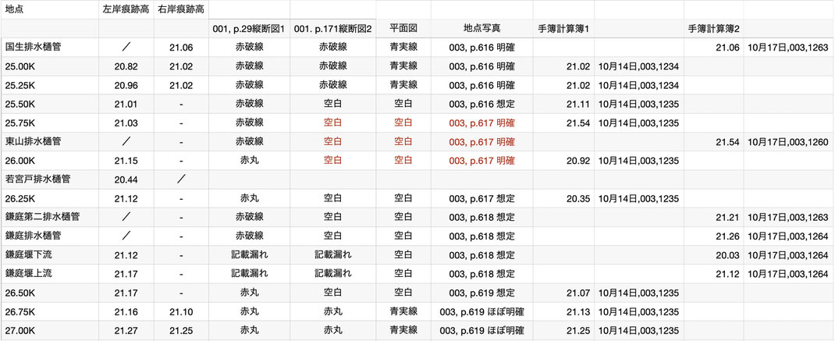Click the 21.13 value in the 26.75K row
835x341 pixels.
pyautogui.click(x=578, y=311)
